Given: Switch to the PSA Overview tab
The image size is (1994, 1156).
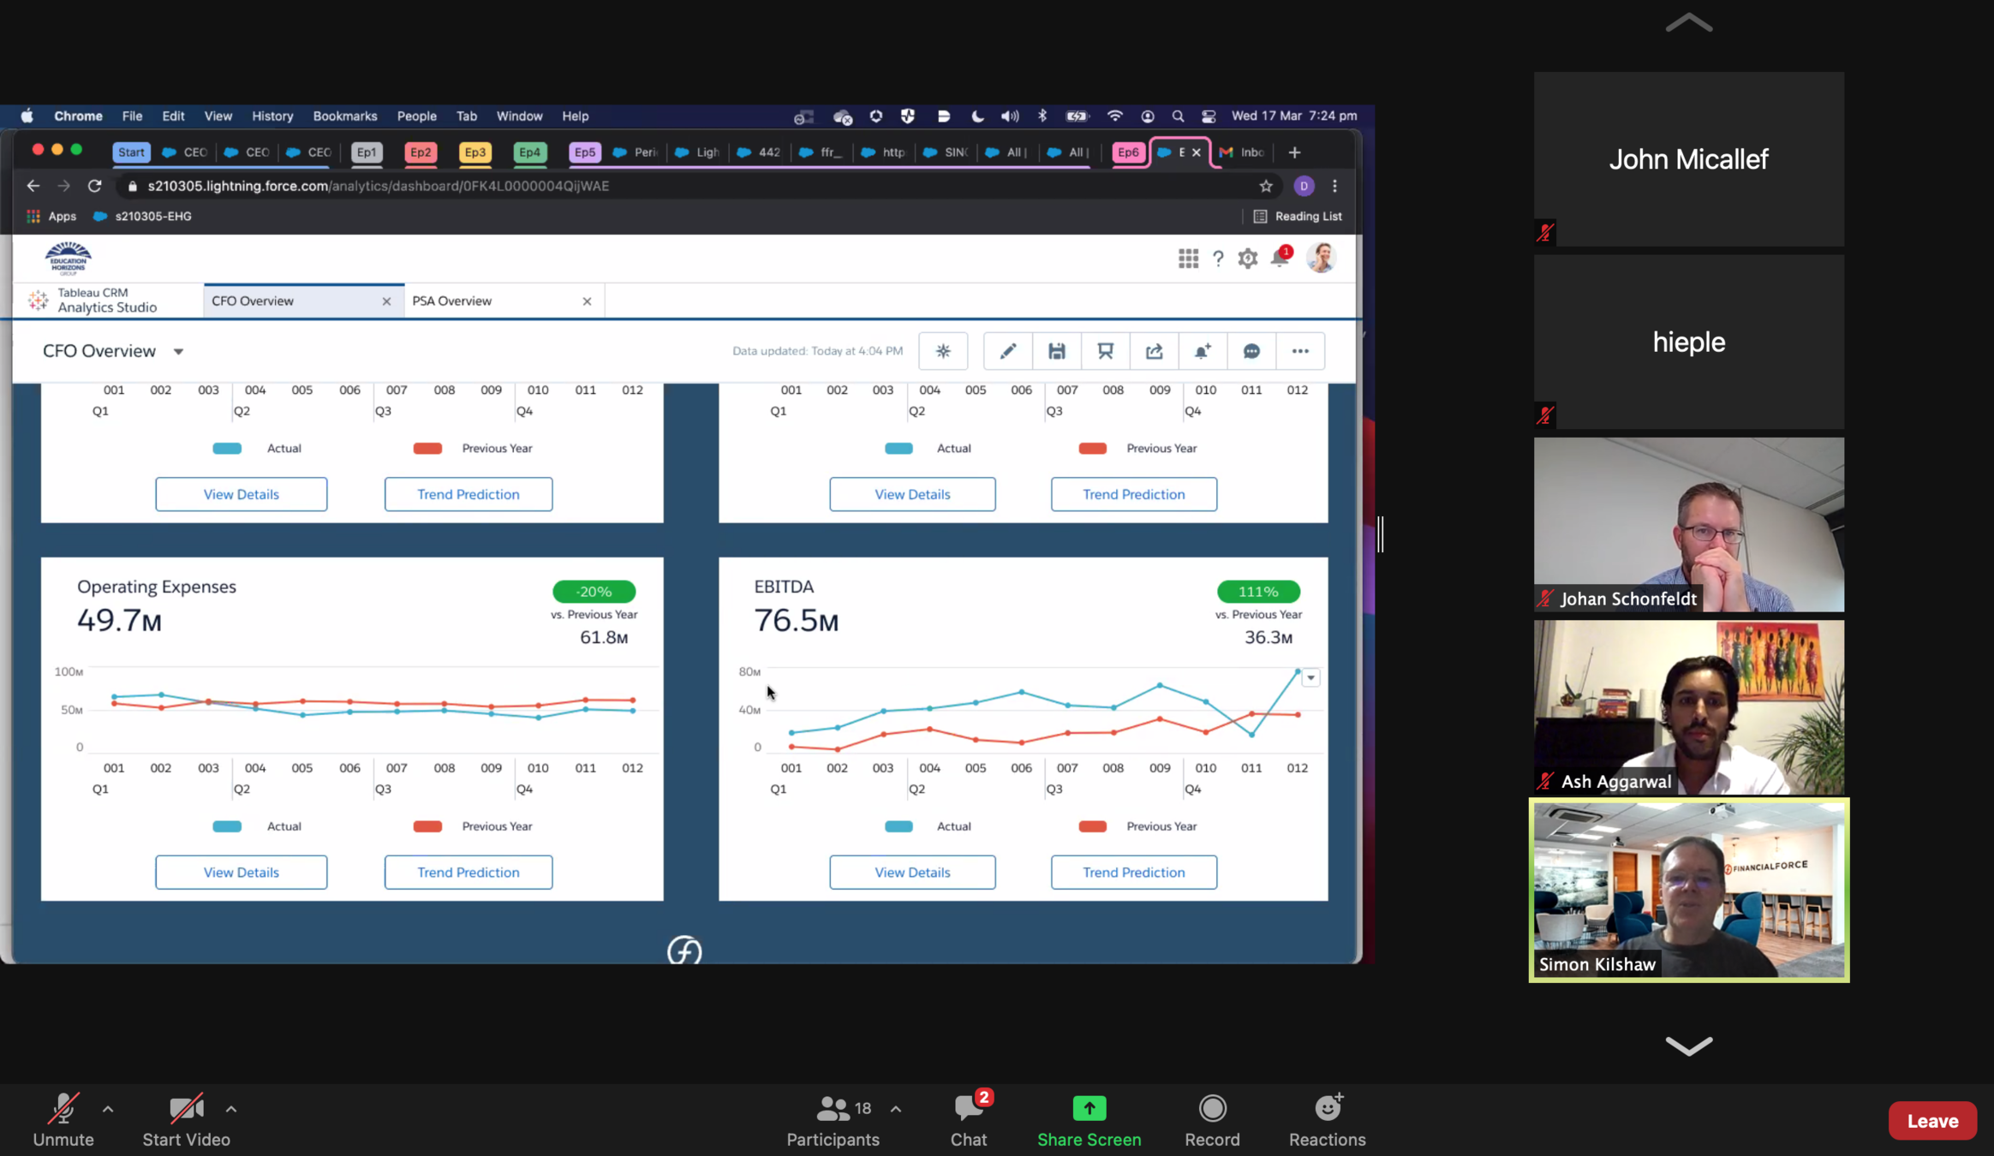Looking at the screenshot, I should 452,301.
